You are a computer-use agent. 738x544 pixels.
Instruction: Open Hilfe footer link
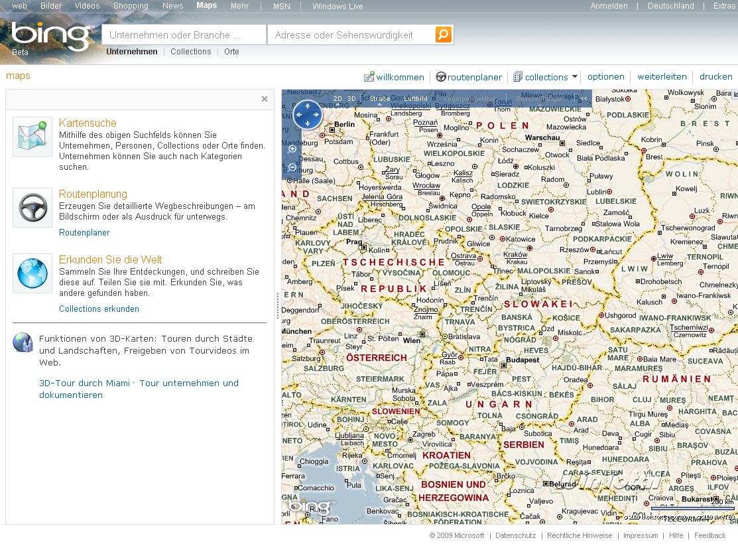(676, 535)
